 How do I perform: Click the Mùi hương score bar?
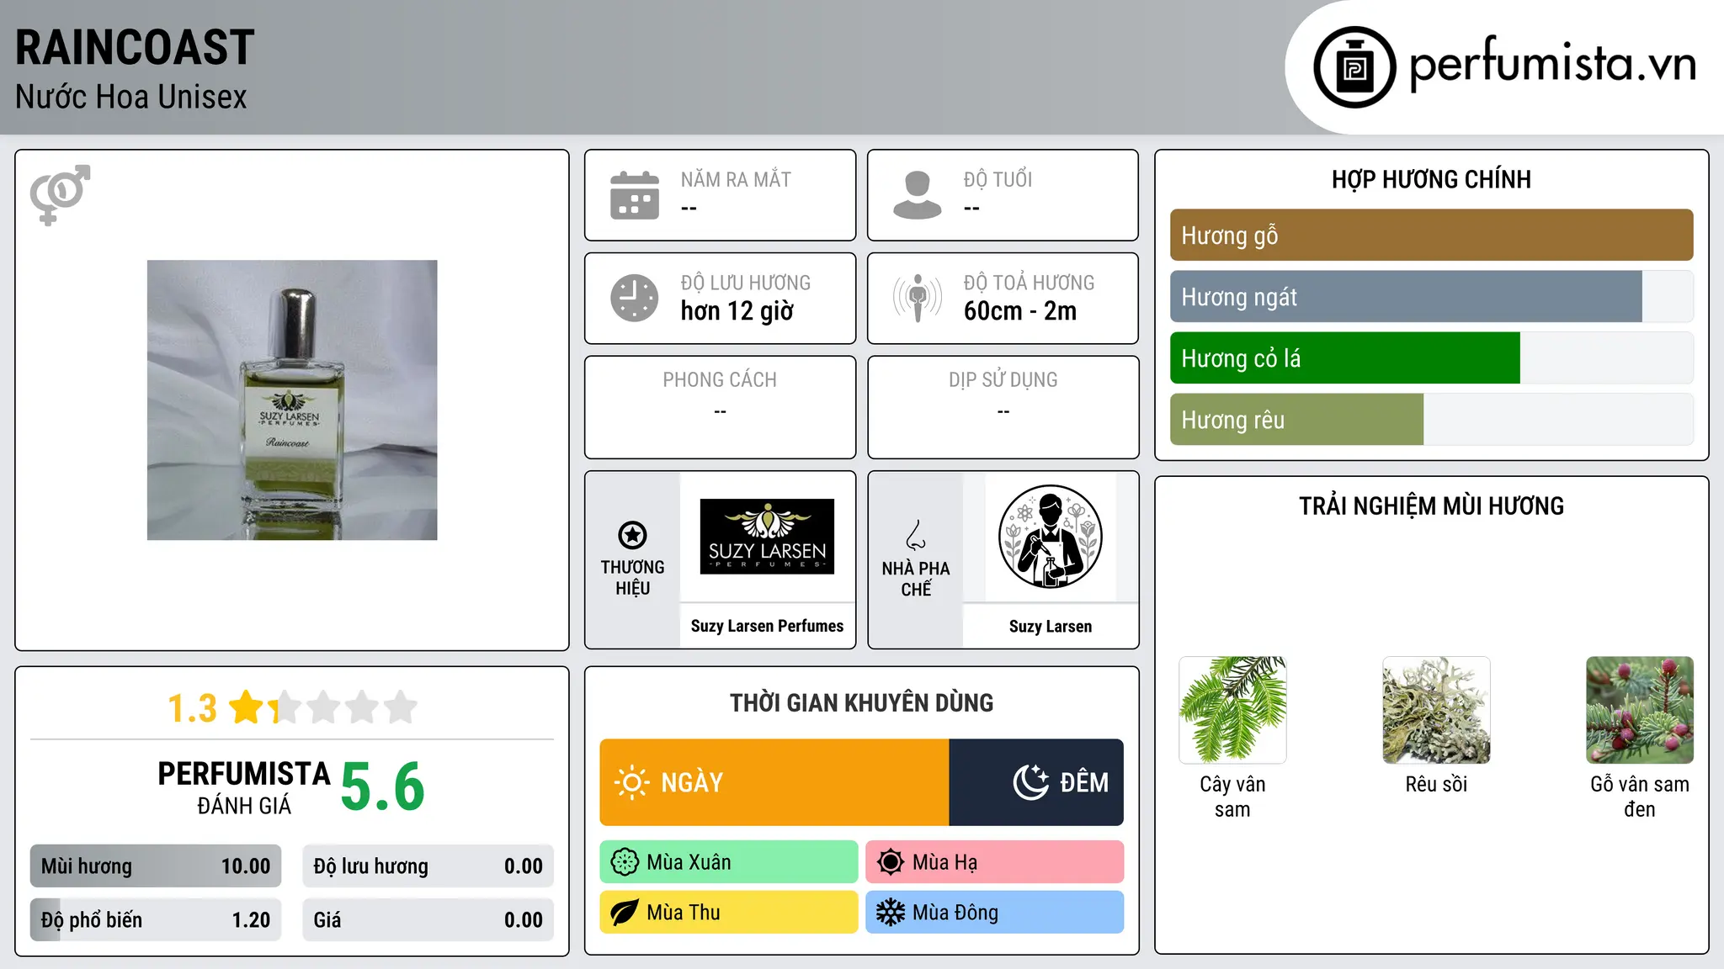coord(156,866)
